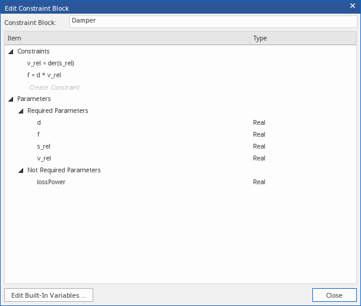Select the lossPower parameter
Screen dimensions: 361x306
51,182
